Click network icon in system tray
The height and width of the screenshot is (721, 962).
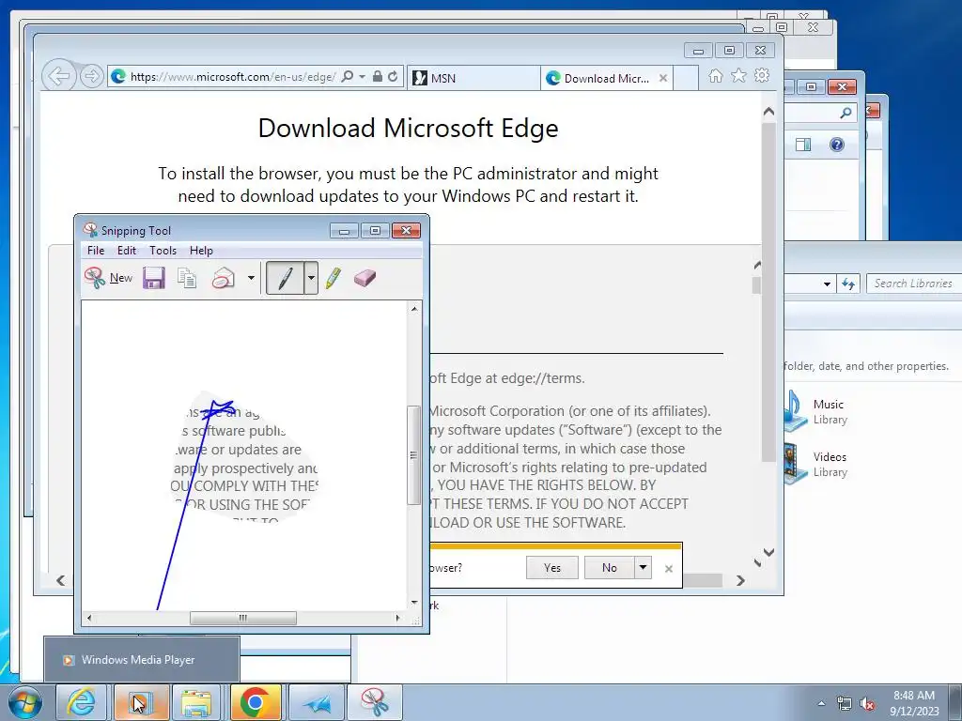pos(845,703)
